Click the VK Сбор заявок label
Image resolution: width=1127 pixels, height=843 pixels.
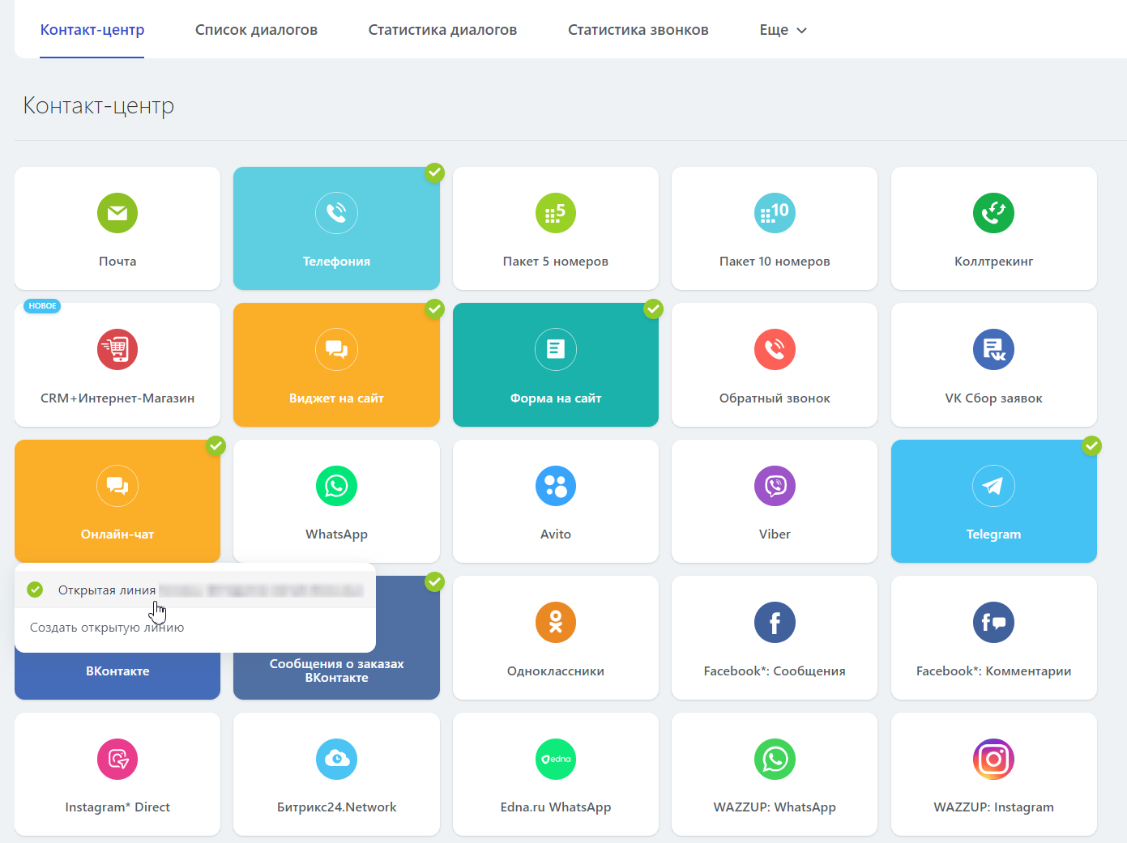click(993, 398)
